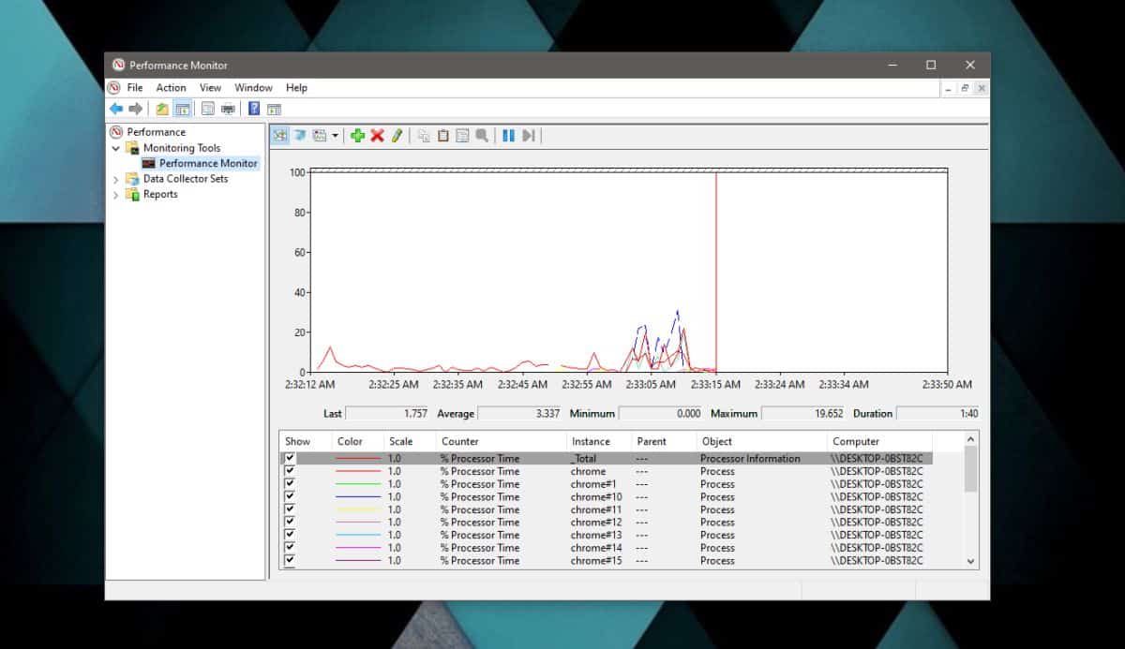Click the Highlight pencil icon
Screen dimensions: 1125x649
coord(397,136)
